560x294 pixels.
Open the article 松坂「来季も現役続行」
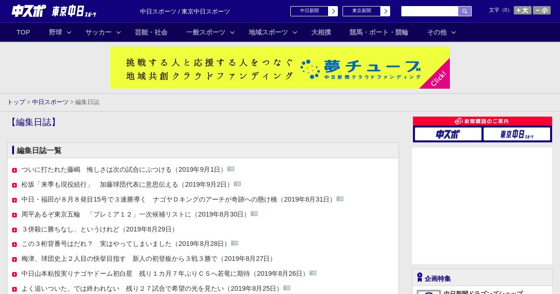pos(127,184)
